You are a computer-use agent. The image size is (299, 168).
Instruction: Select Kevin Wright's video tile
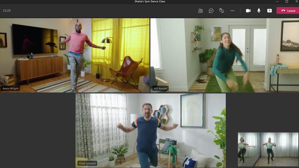tap(75, 55)
